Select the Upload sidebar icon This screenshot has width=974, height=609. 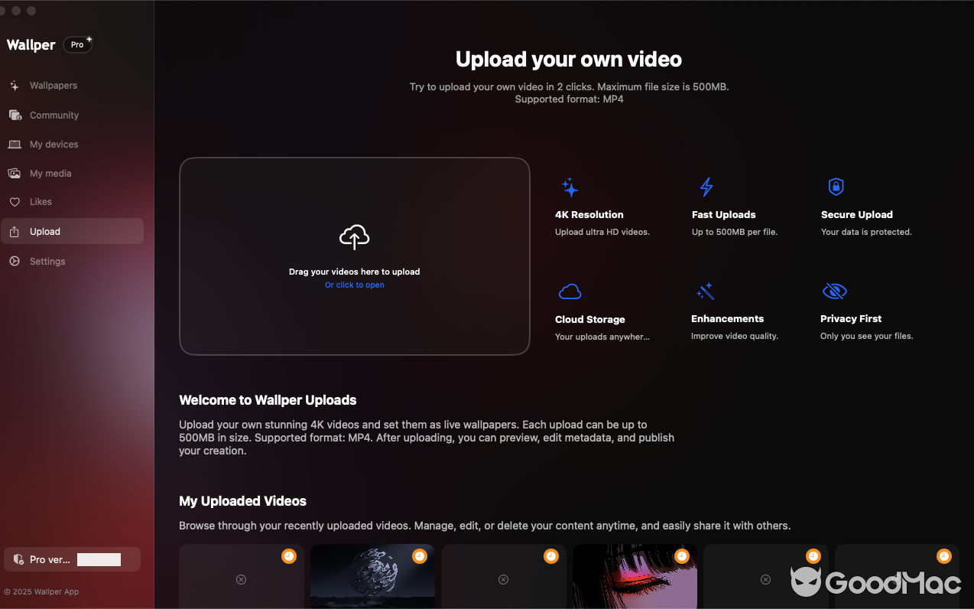(x=15, y=231)
